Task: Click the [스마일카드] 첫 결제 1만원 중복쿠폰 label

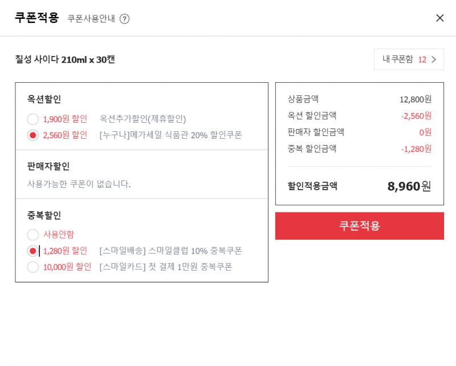Action: (x=166, y=267)
